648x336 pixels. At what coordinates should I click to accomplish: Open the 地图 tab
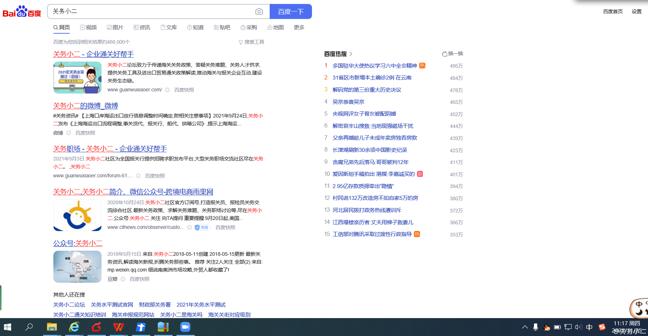[x=275, y=27]
